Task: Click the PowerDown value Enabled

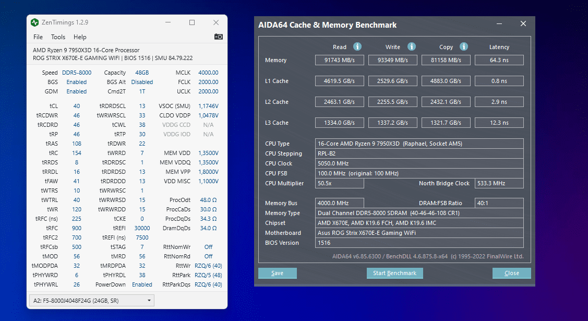Action: [142, 284]
